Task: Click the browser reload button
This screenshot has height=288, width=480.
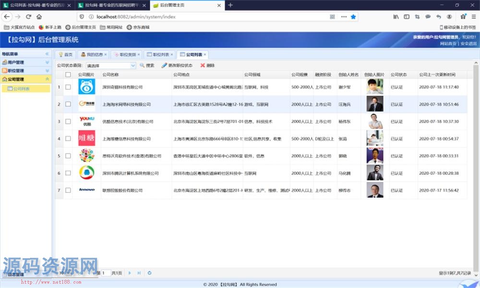Action: 28,17
